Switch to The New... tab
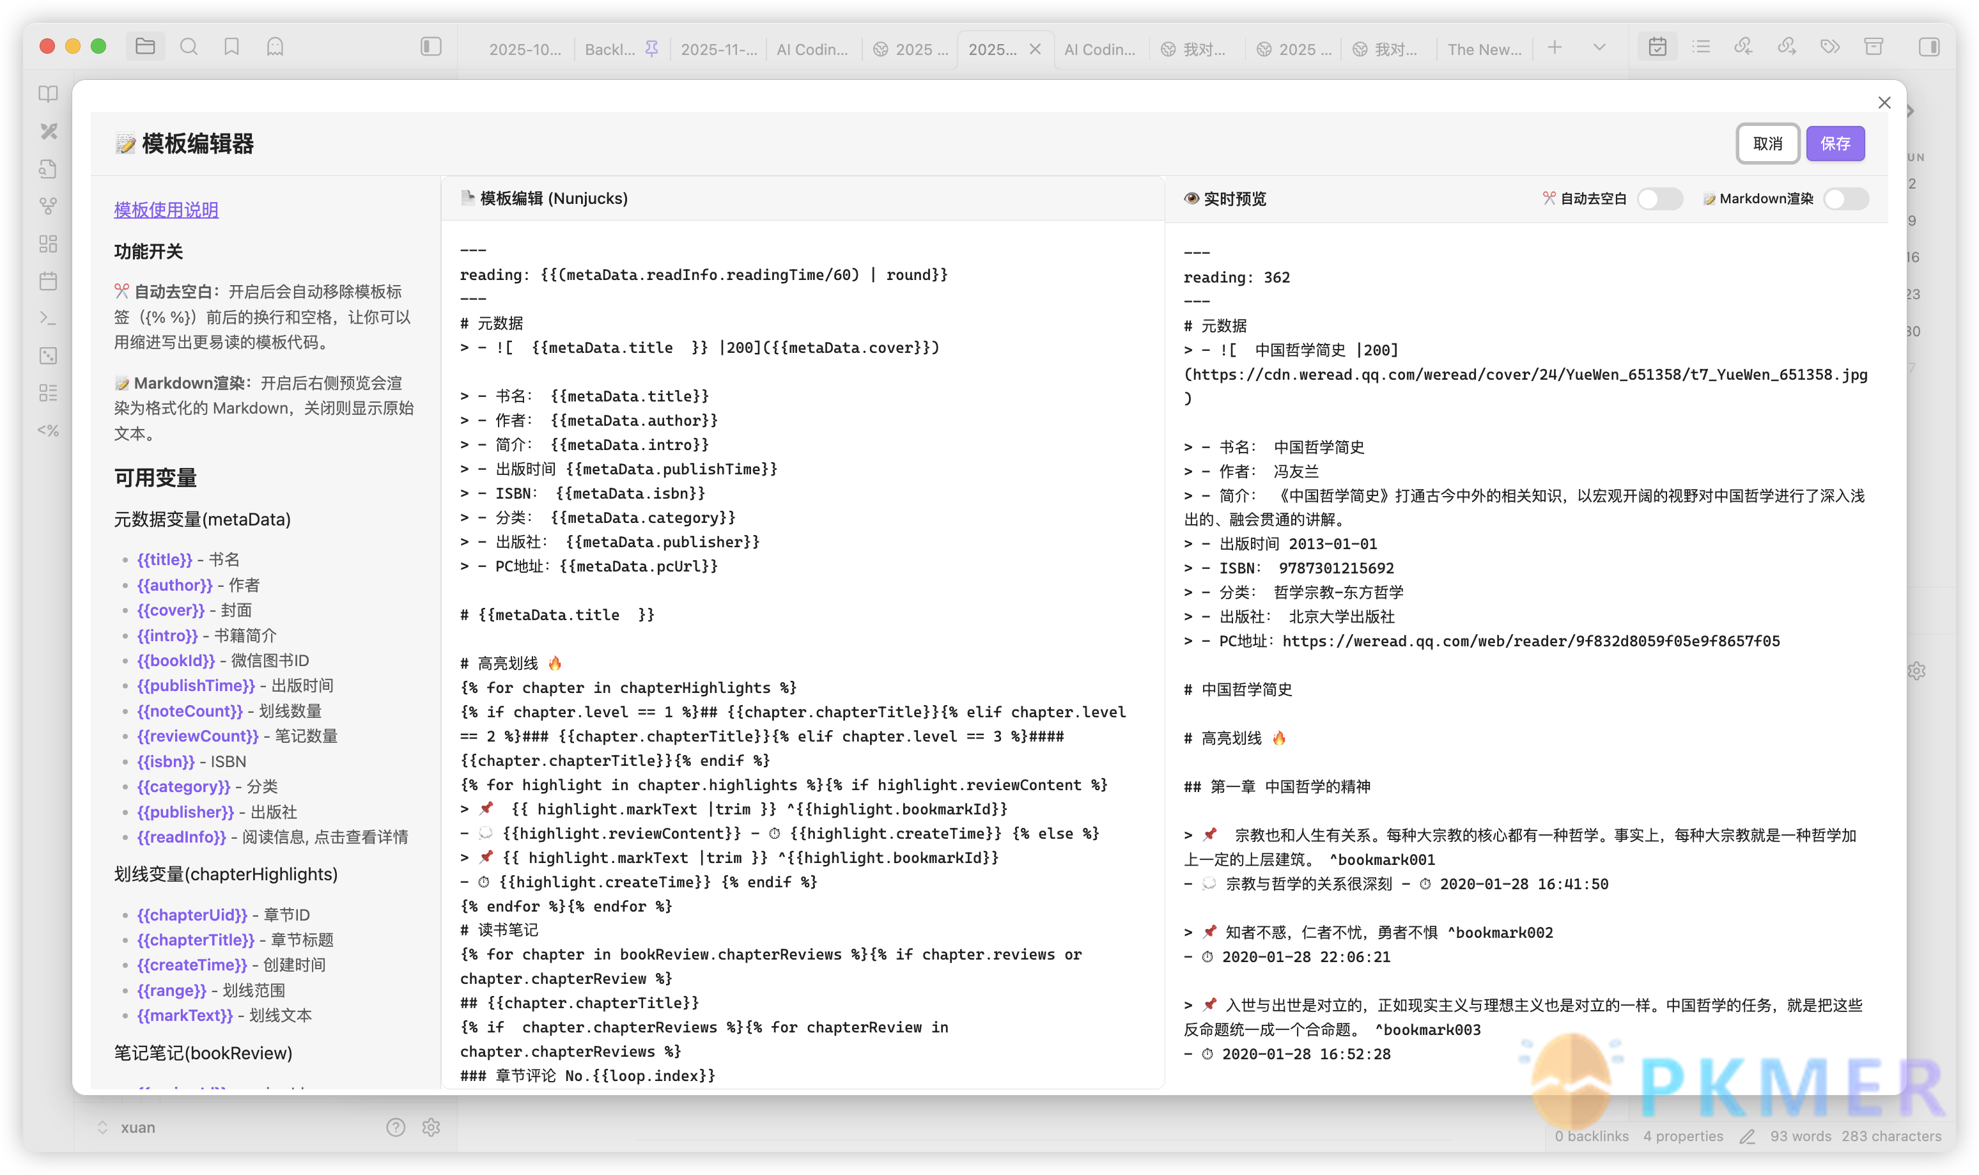Image resolution: width=1979 pixels, height=1175 pixels. [x=1484, y=49]
